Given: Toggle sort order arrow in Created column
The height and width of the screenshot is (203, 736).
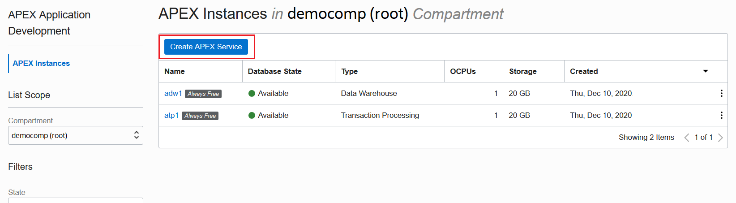Looking at the screenshot, I should 706,71.
